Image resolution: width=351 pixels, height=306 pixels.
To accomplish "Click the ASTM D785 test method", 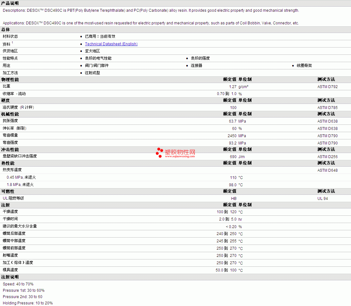I will [x=328, y=108].
